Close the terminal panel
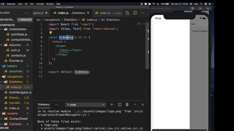This screenshot has width=234, height=131. click(x=143, y=105)
